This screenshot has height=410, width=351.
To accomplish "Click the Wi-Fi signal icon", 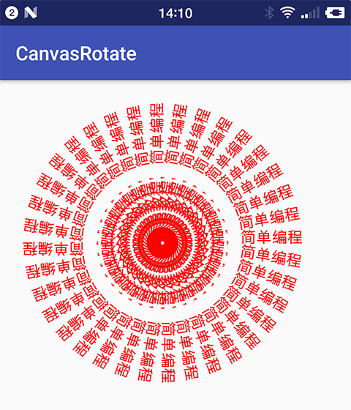I will coord(287,12).
